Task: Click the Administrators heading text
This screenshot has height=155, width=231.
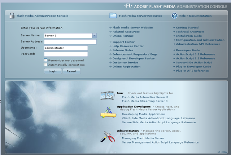Action: tap(128, 131)
